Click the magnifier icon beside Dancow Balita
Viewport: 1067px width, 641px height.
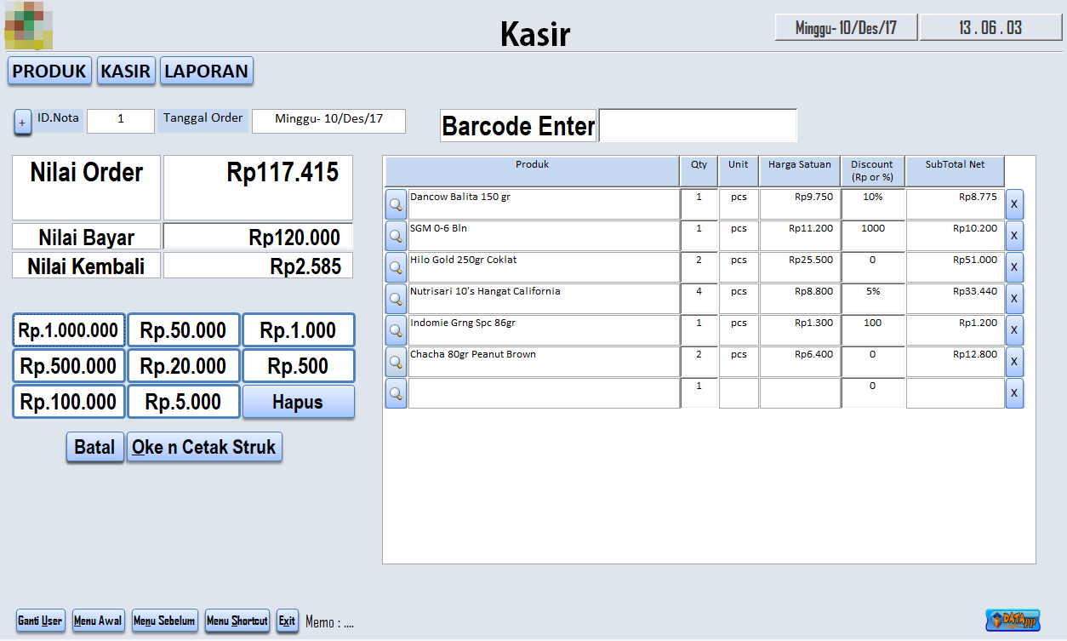pos(396,204)
